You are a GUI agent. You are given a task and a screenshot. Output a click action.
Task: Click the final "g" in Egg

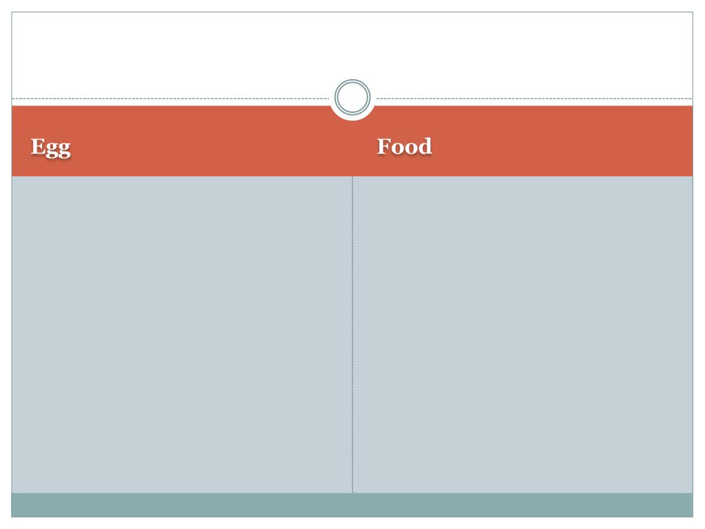pos(63,149)
